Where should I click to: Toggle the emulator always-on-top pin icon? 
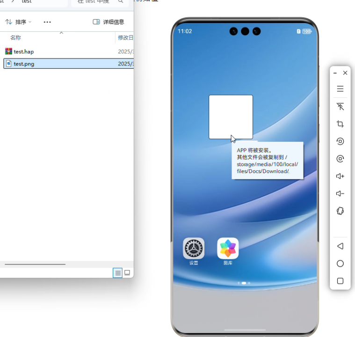[x=340, y=107]
